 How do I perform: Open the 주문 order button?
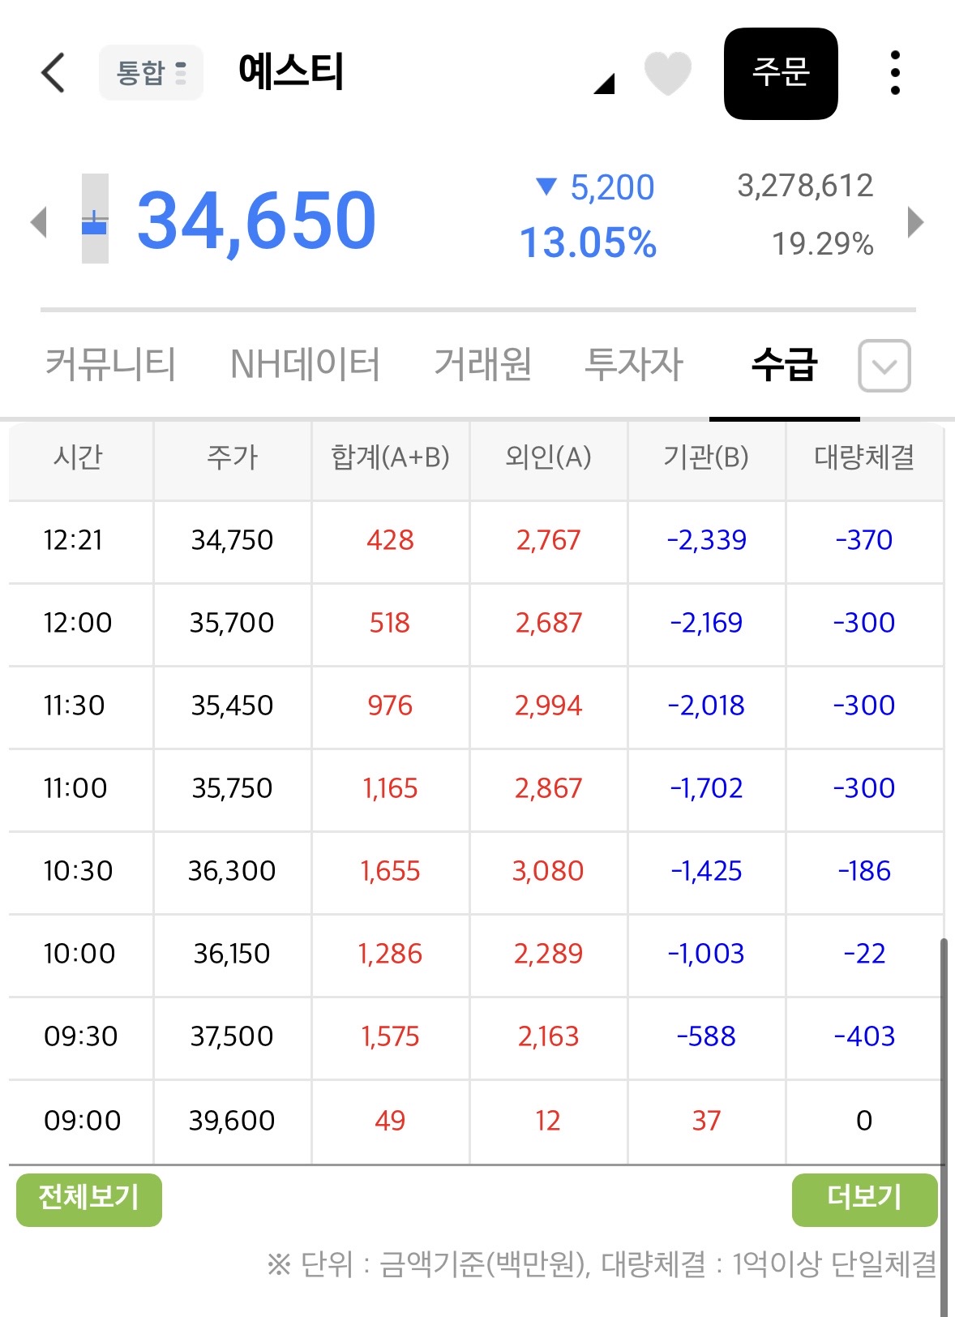pyautogui.click(x=781, y=74)
